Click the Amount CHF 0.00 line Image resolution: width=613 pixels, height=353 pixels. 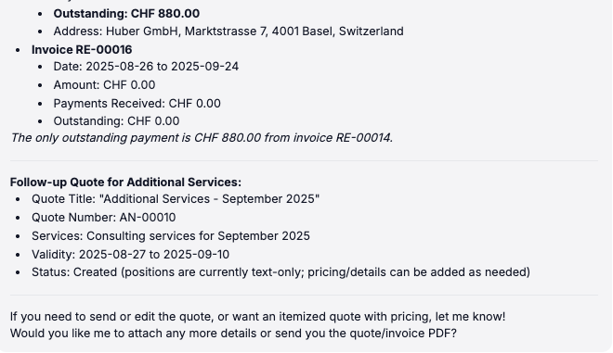104,84
